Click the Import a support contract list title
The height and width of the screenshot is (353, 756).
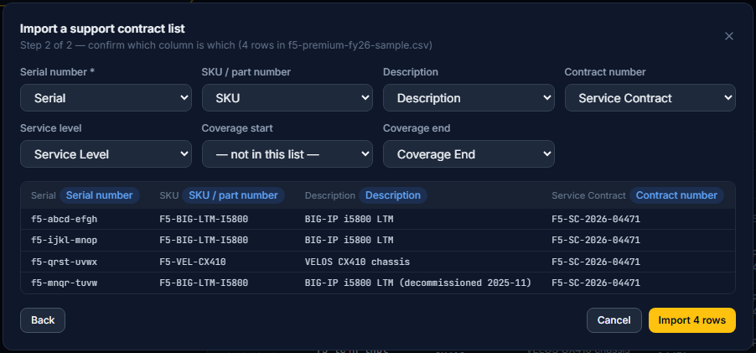tap(102, 29)
